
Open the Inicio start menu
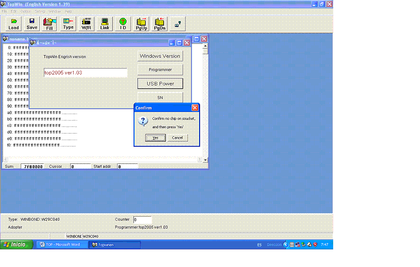click(x=17, y=245)
